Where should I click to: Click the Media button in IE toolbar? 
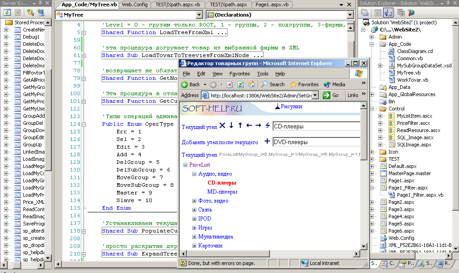tap(335, 84)
